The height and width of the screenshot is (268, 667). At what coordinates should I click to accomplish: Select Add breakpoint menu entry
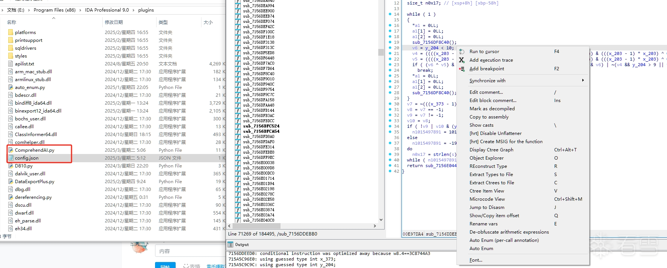(486, 69)
